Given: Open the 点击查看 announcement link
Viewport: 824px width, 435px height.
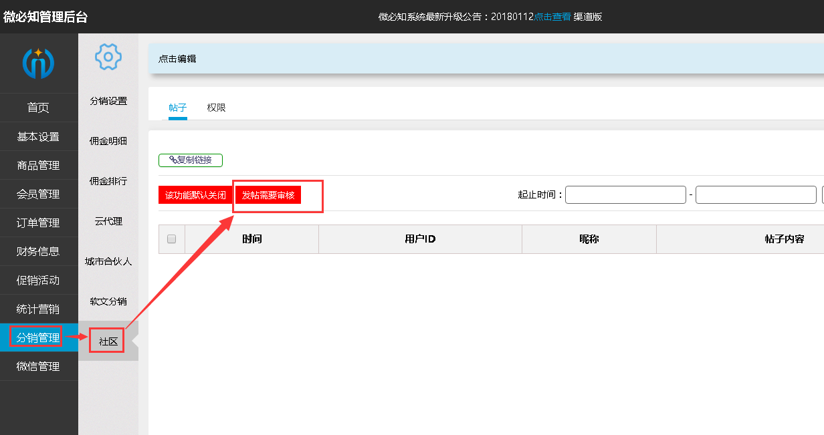Looking at the screenshot, I should pos(552,17).
